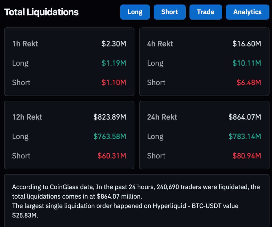
Task: Click the 4h Long value $10.11M
Action: tap(247, 63)
